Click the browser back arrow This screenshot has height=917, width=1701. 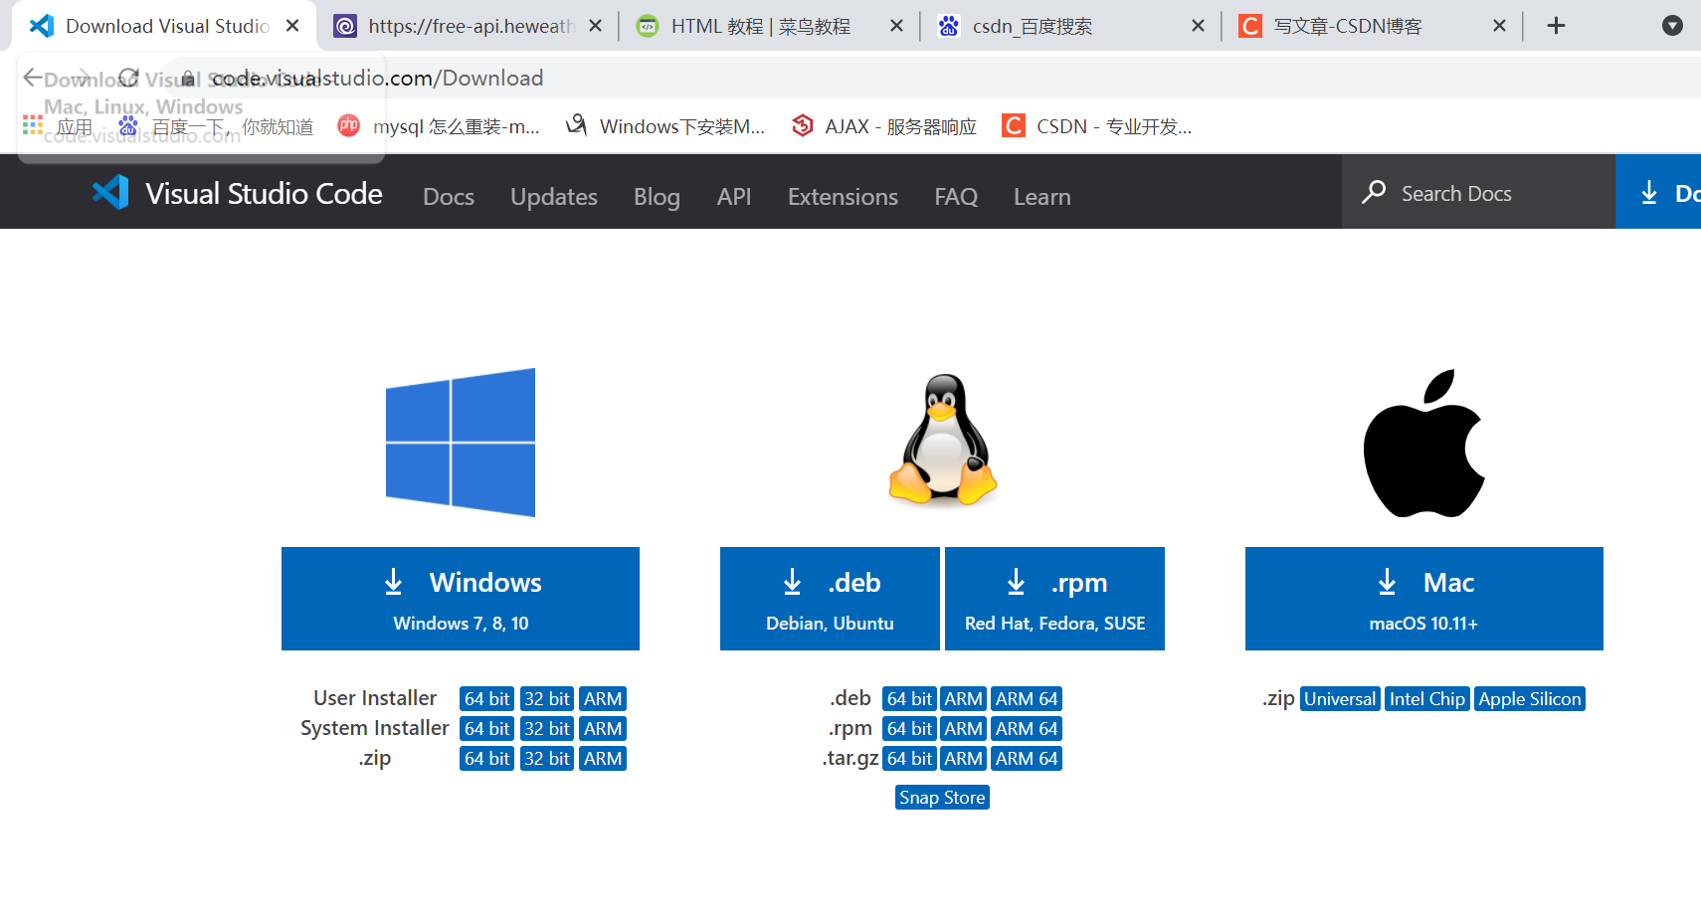(x=33, y=78)
